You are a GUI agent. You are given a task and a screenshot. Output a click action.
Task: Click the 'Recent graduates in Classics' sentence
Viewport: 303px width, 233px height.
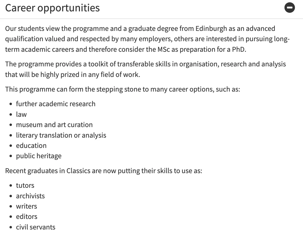tap(104, 171)
